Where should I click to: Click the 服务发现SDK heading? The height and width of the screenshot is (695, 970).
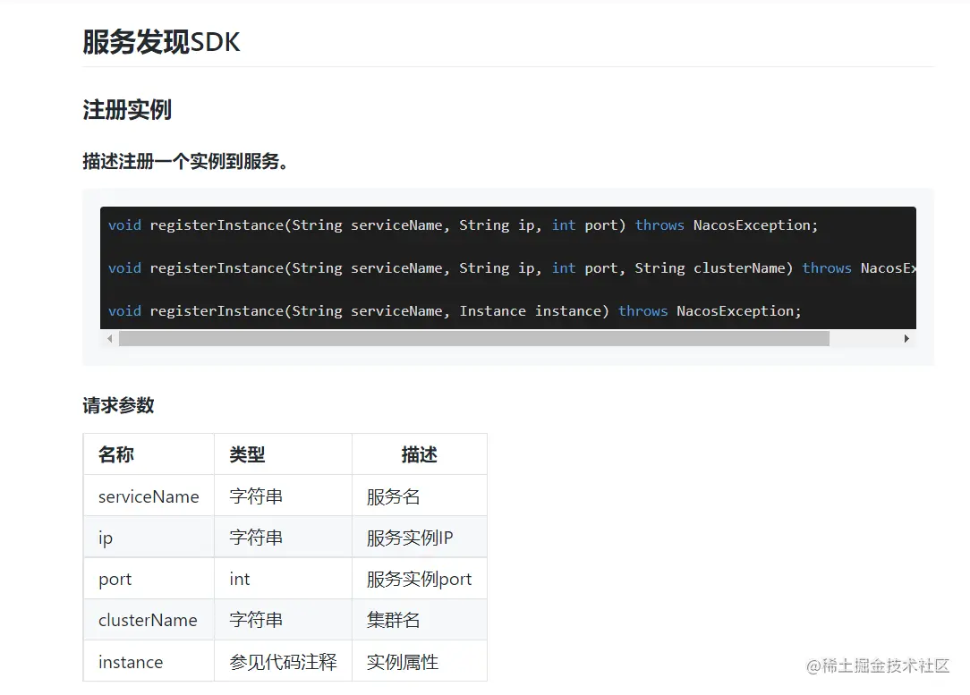(161, 42)
